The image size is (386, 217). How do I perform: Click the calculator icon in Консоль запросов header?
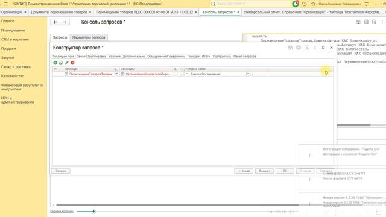(366, 22)
